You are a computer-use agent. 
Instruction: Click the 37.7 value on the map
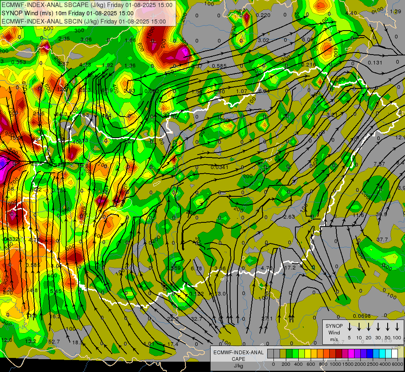(x=382, y=240)
